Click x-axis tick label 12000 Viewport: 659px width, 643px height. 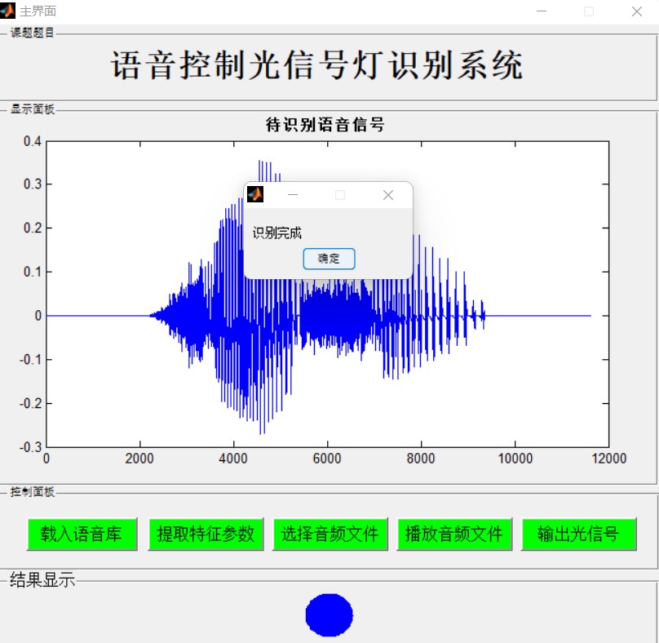pos(609,459)
